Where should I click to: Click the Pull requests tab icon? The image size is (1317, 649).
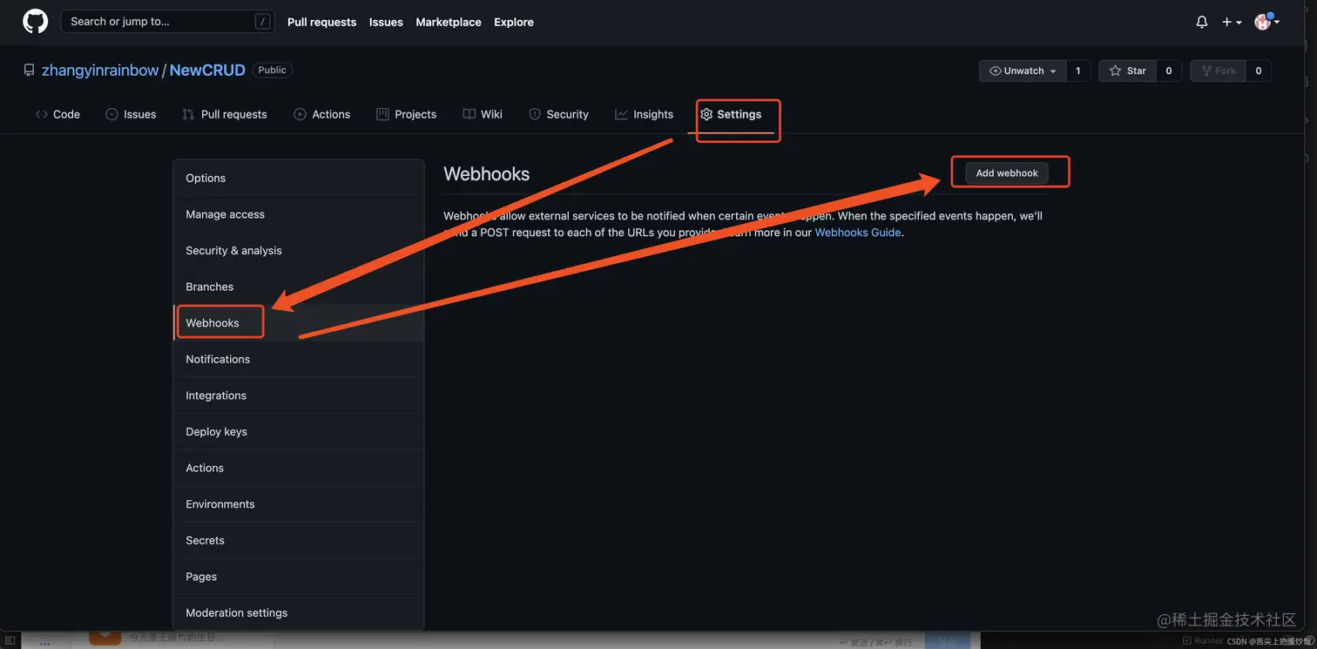tap(188, 114)
